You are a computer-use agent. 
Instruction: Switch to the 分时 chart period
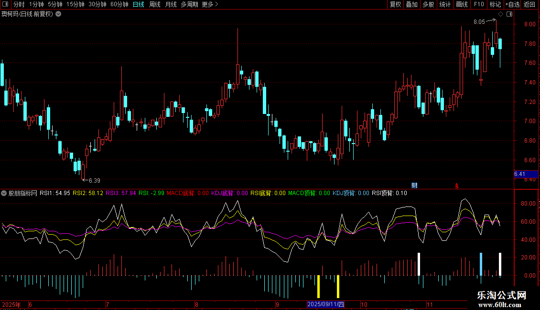coord(19,4)
